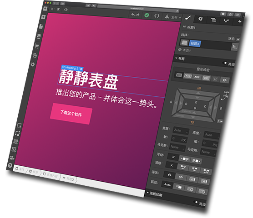Open the 发布 publish dropdown
The image size is (253, 218).
coord(173,17)
